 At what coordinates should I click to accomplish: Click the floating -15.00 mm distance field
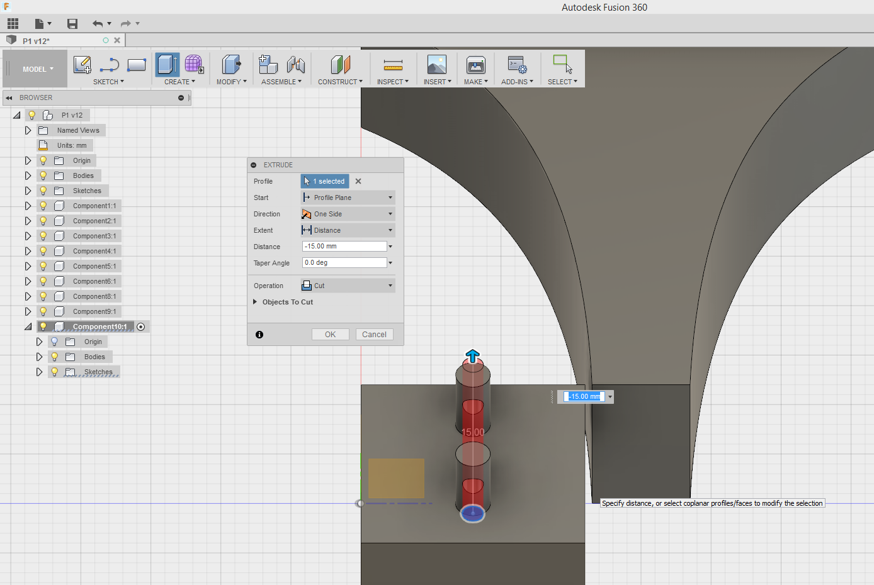click(x=584, y=396)
